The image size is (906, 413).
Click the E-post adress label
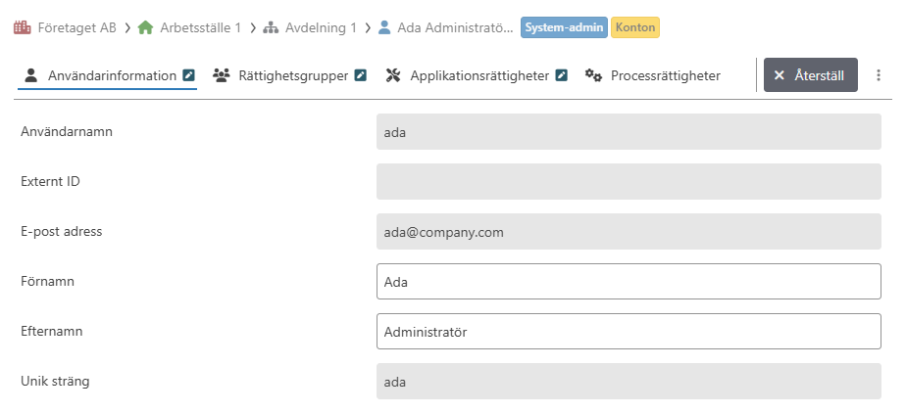click(x=61, y=231)
